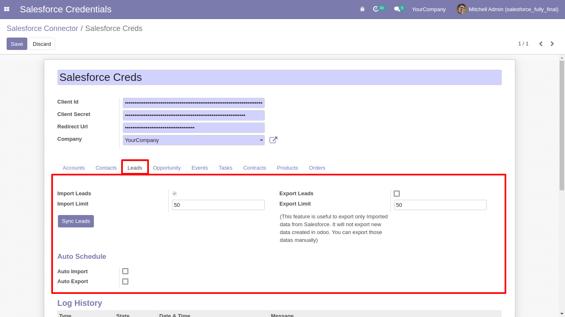The height and width of the screenshot is (317, 565).
Task: Focus the Client Id field
Action: (194, 103)
